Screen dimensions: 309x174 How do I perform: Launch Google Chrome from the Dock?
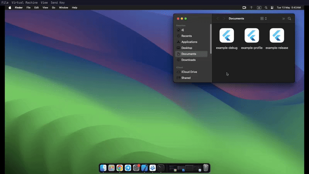coord(120,168)
